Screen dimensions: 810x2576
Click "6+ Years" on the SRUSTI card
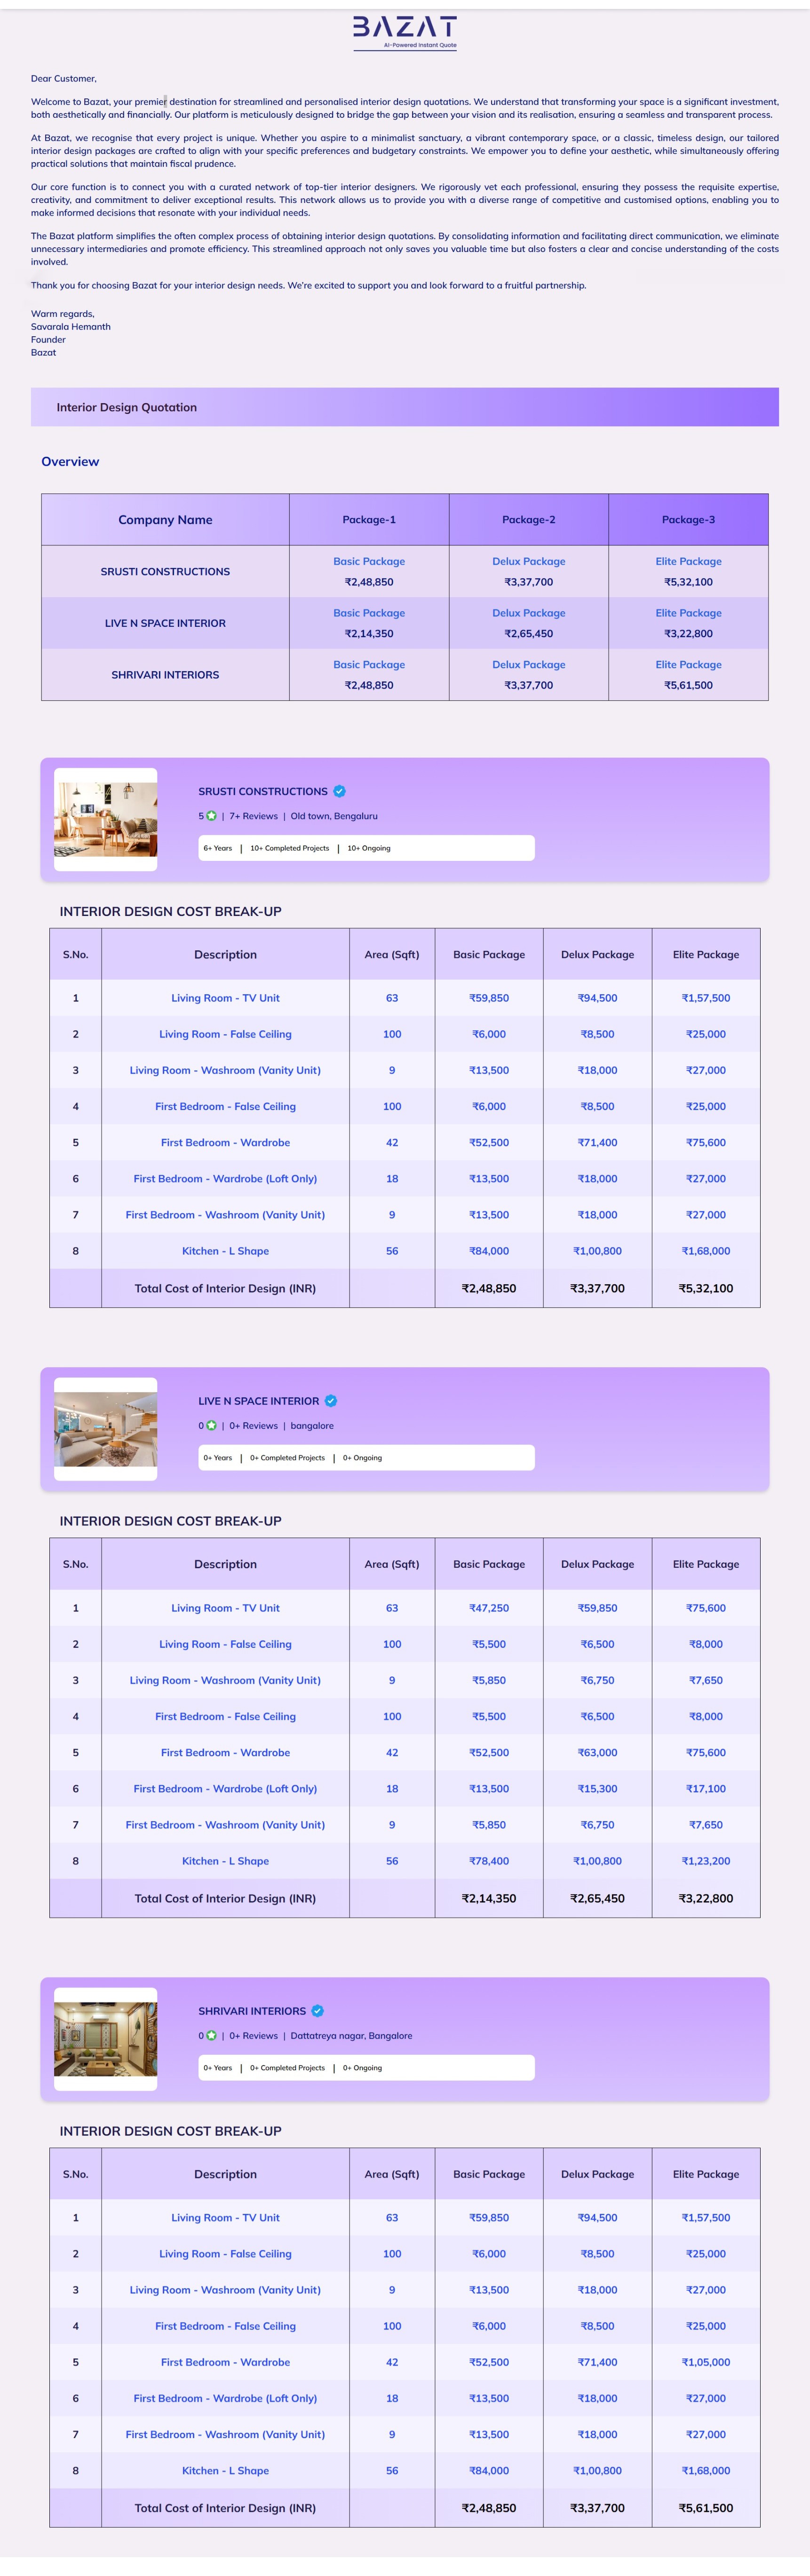coord(218,848)
